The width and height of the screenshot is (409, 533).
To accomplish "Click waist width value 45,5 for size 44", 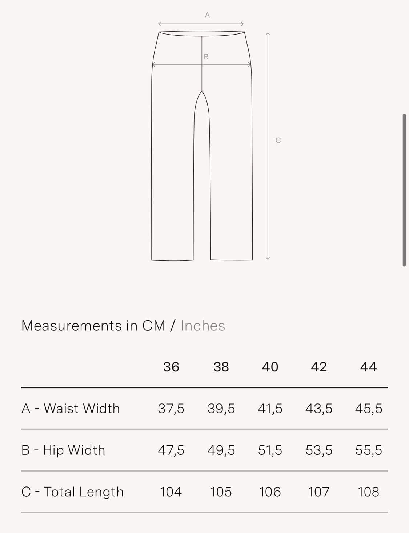I will (x=368, y=409).
